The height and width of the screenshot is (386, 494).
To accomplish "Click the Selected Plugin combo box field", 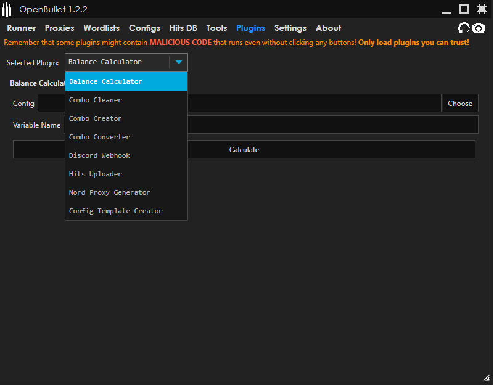I will coord(126,62).
